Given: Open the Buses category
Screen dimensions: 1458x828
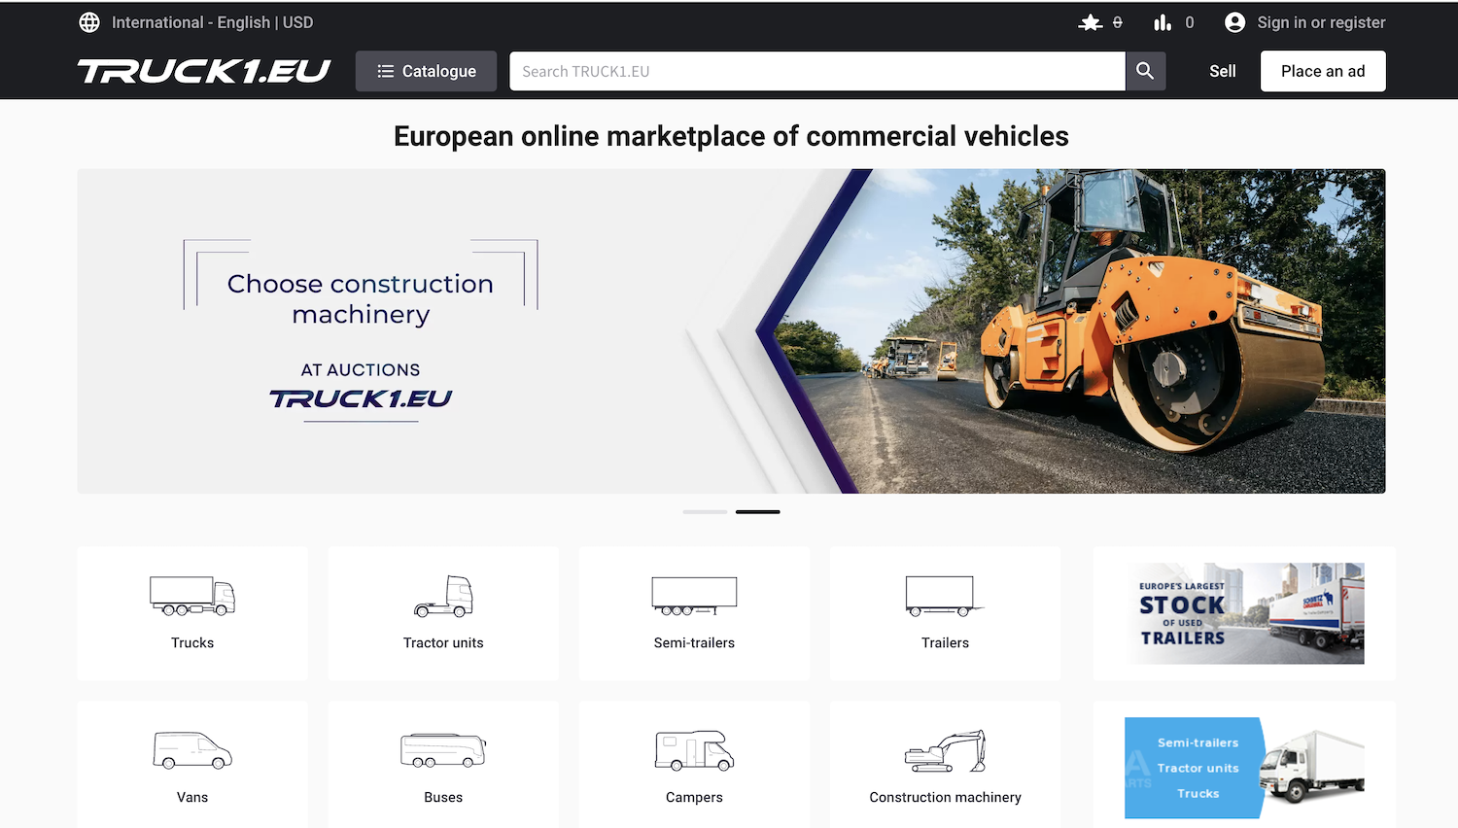Looking at the screenshot, I should [x=443, y=766].
